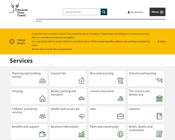This screenshot has height=140, width=175.
Task: Click the Services page heading
Action: (21, 61)
